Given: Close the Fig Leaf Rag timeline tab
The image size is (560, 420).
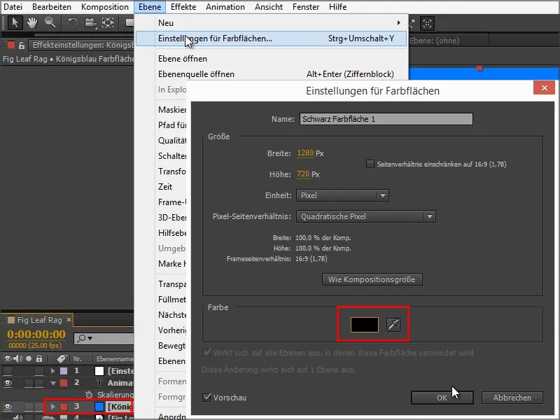Looking at the screenshot, I should 69,320.
